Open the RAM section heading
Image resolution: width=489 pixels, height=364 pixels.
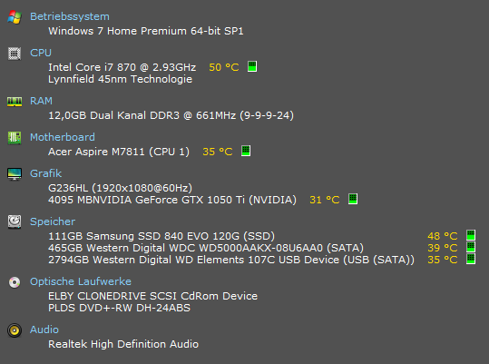(x=41, y=101)
